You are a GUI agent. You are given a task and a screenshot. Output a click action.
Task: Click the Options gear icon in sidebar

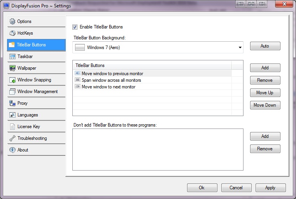tap(12, 21)
